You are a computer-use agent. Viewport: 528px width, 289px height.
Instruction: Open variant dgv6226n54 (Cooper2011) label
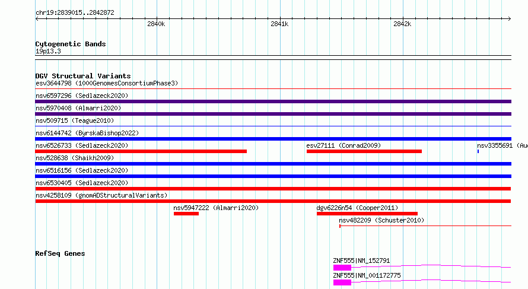pos(357,208)
